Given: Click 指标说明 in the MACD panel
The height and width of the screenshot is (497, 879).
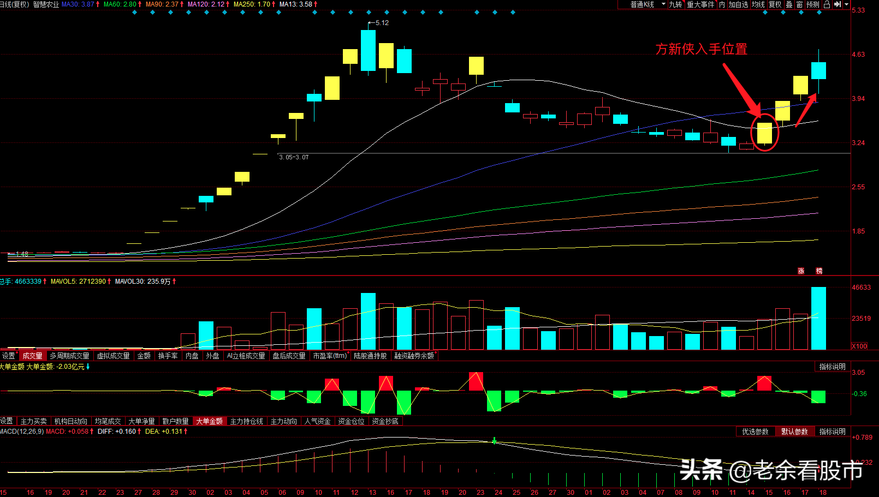Looking at the screenshot, I should 833,432.
